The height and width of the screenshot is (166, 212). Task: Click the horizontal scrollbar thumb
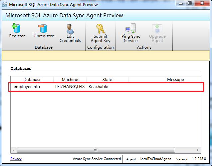(96, 150)
